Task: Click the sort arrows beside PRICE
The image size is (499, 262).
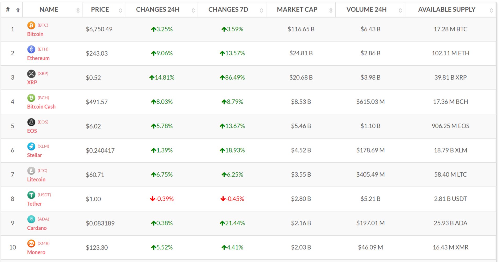Action: point(120,10)
